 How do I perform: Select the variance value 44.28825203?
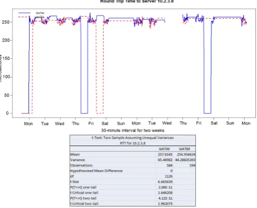pyautogui.click(x=185, y=160)
